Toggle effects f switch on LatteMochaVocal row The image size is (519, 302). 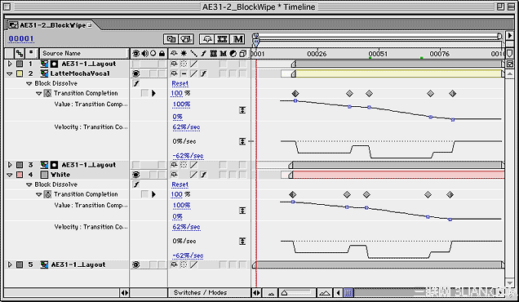203,73
